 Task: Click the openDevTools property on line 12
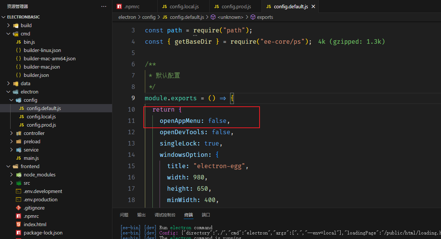pyautogui.click(x=182, y=132)
